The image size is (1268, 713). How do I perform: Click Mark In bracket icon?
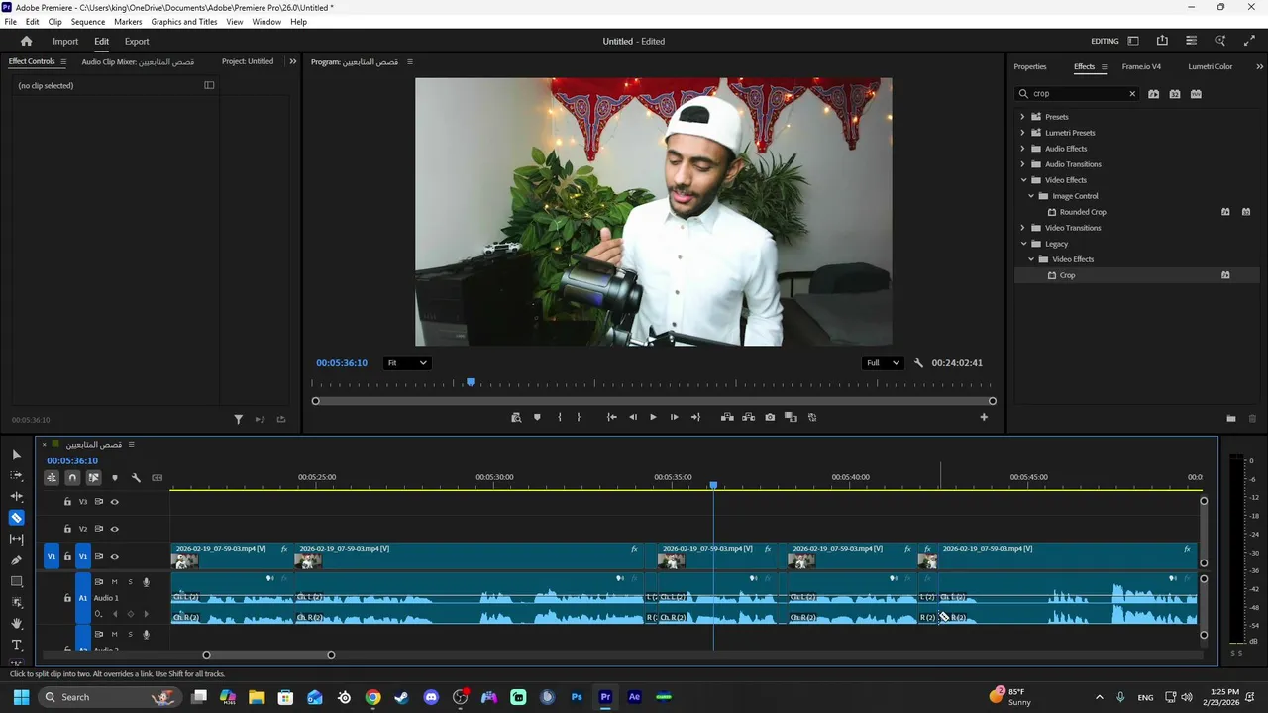560,418
